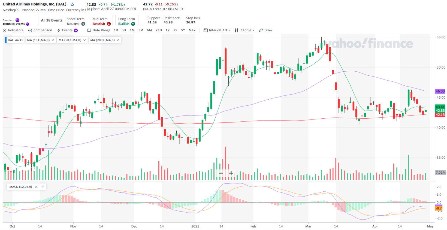Image resolution: width=447 pixels, height=230 pixels.
Task: Click the Bearish red down arrow icon
Action: [109, 24]
